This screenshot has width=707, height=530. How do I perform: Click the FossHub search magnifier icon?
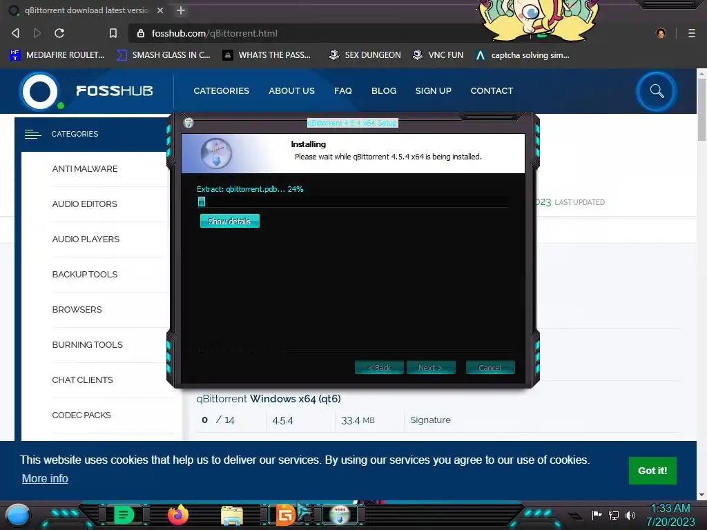click(657, 92)
